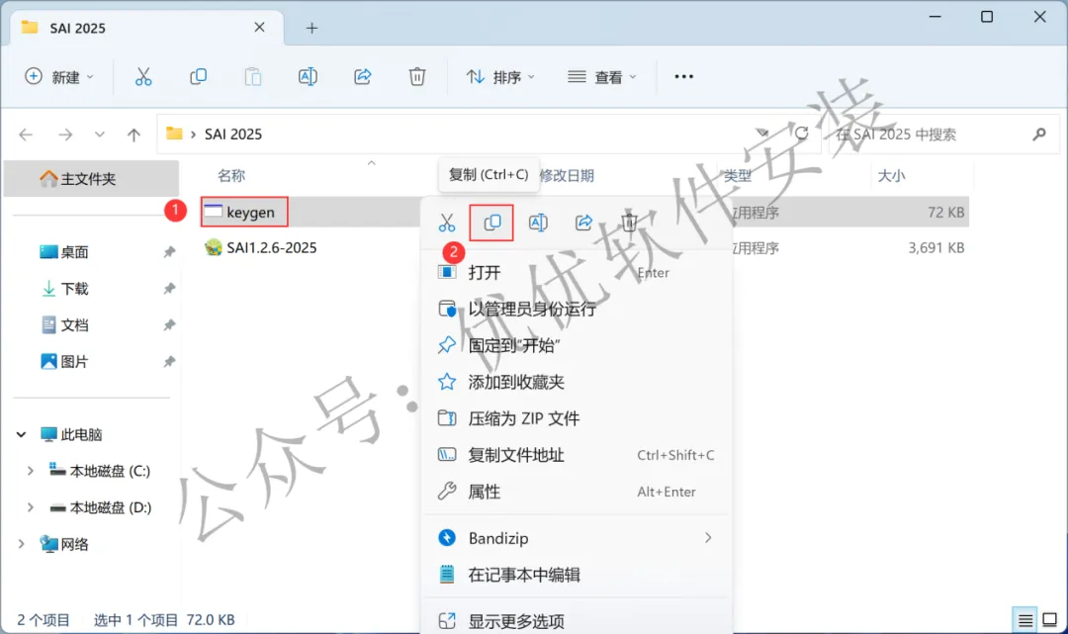
Task: Select 此电脑 in the sidebar
Action: click(x=71, y=434)
